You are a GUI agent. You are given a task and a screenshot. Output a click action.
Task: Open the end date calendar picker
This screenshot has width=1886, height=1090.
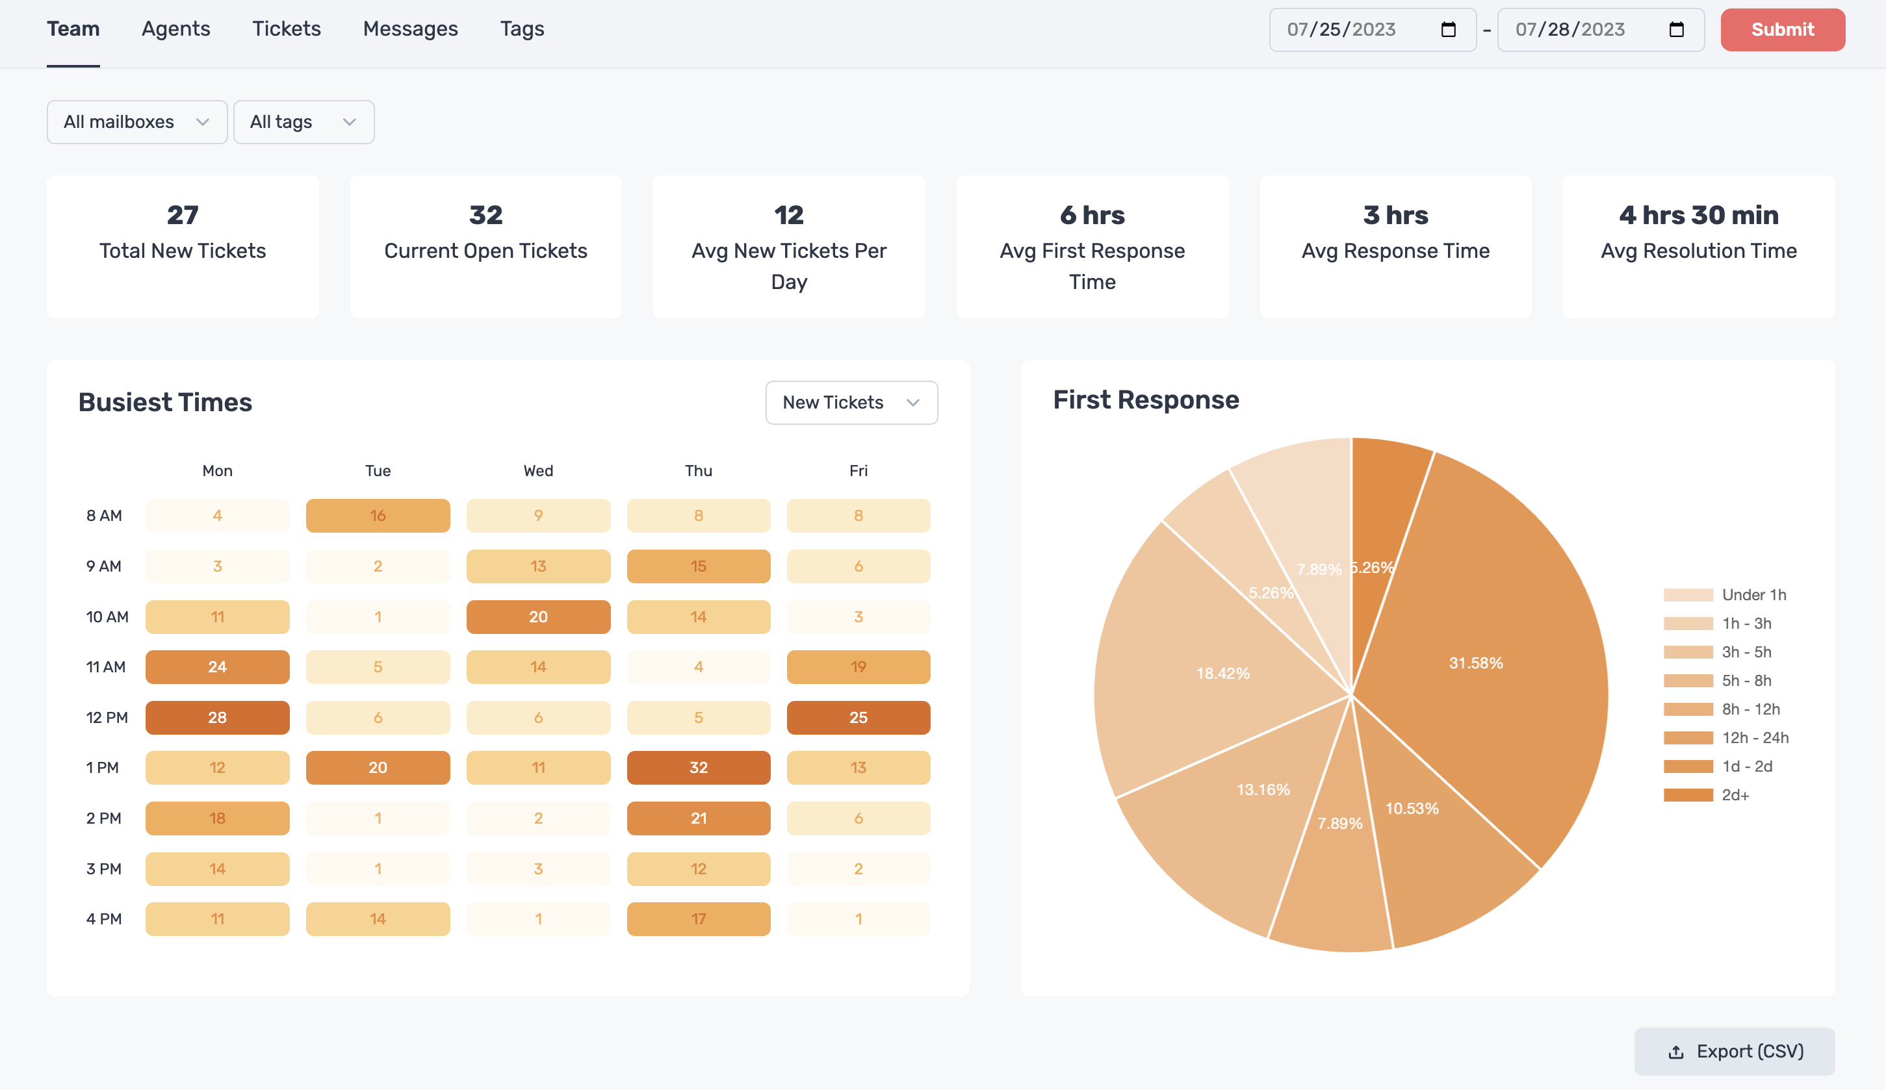(x=1677, y=30)
